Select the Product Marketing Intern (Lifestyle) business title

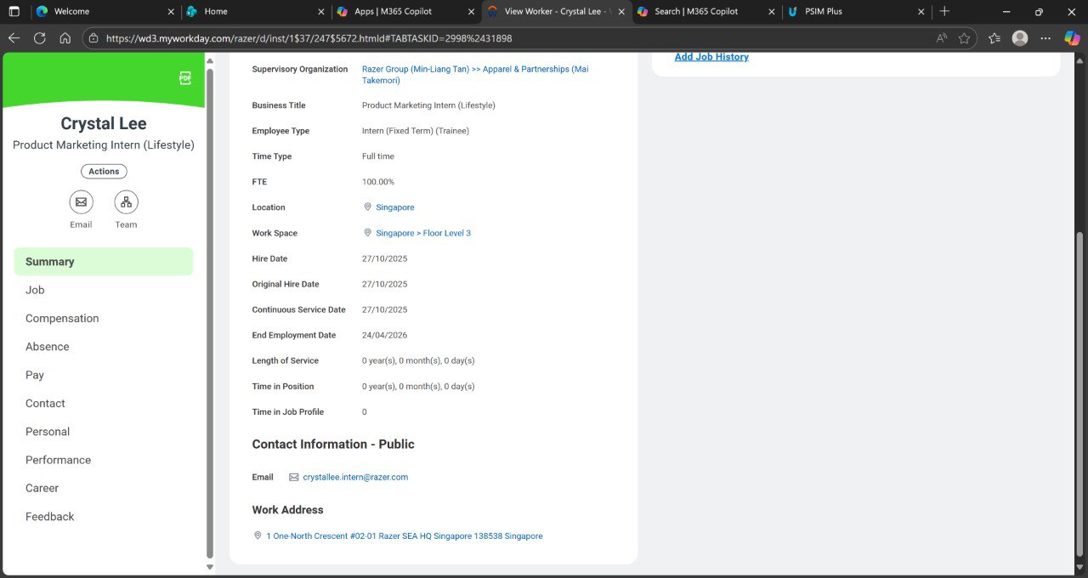point(428,105)
